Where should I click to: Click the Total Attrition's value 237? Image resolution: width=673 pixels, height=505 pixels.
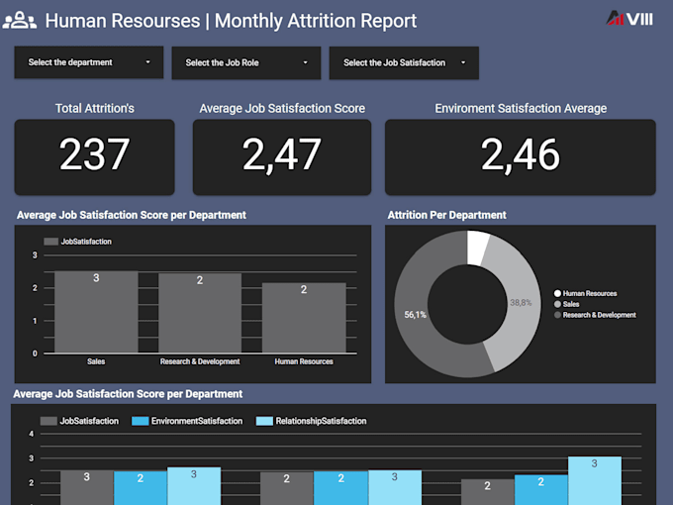tap(94, 153)
